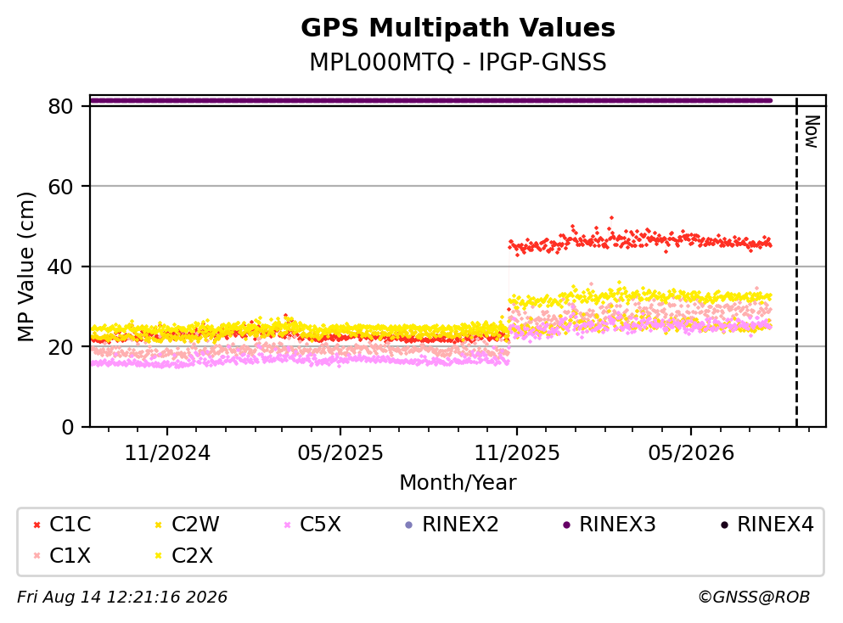The height and width of the screenshot is (623, 843).
Task: Click the 11/2025 x-axis tick label
Action: (x=517, y=453)
